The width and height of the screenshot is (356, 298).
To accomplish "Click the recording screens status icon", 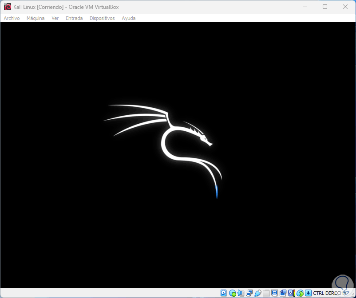I will tap(283, 293).
